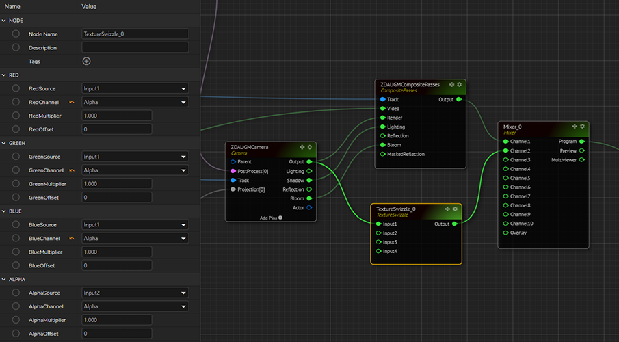Image resolution: width=619 pixels, height=342 pixels.
Task: Reset RedChannel using the orange revert arrow
Action: coord(71,102)
